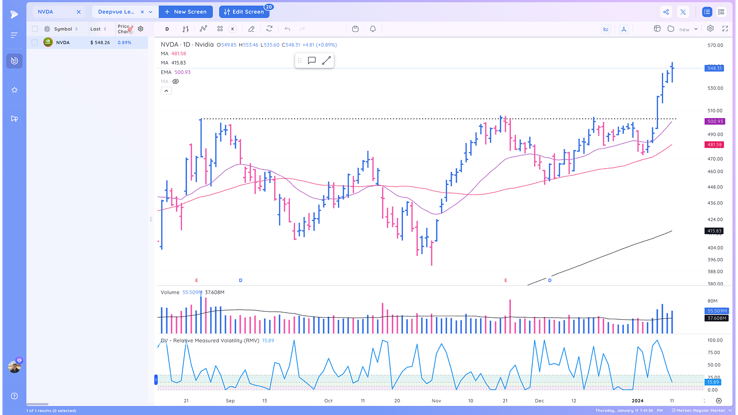Toggle the select-all checkbox in table header
This screenshot has width=738, height=415.
(x=35, y=29)
